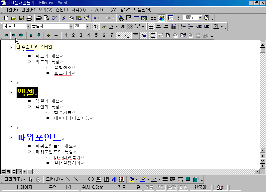
Task: Insert an Excel worksheet icon
Action: click(144, 18)
